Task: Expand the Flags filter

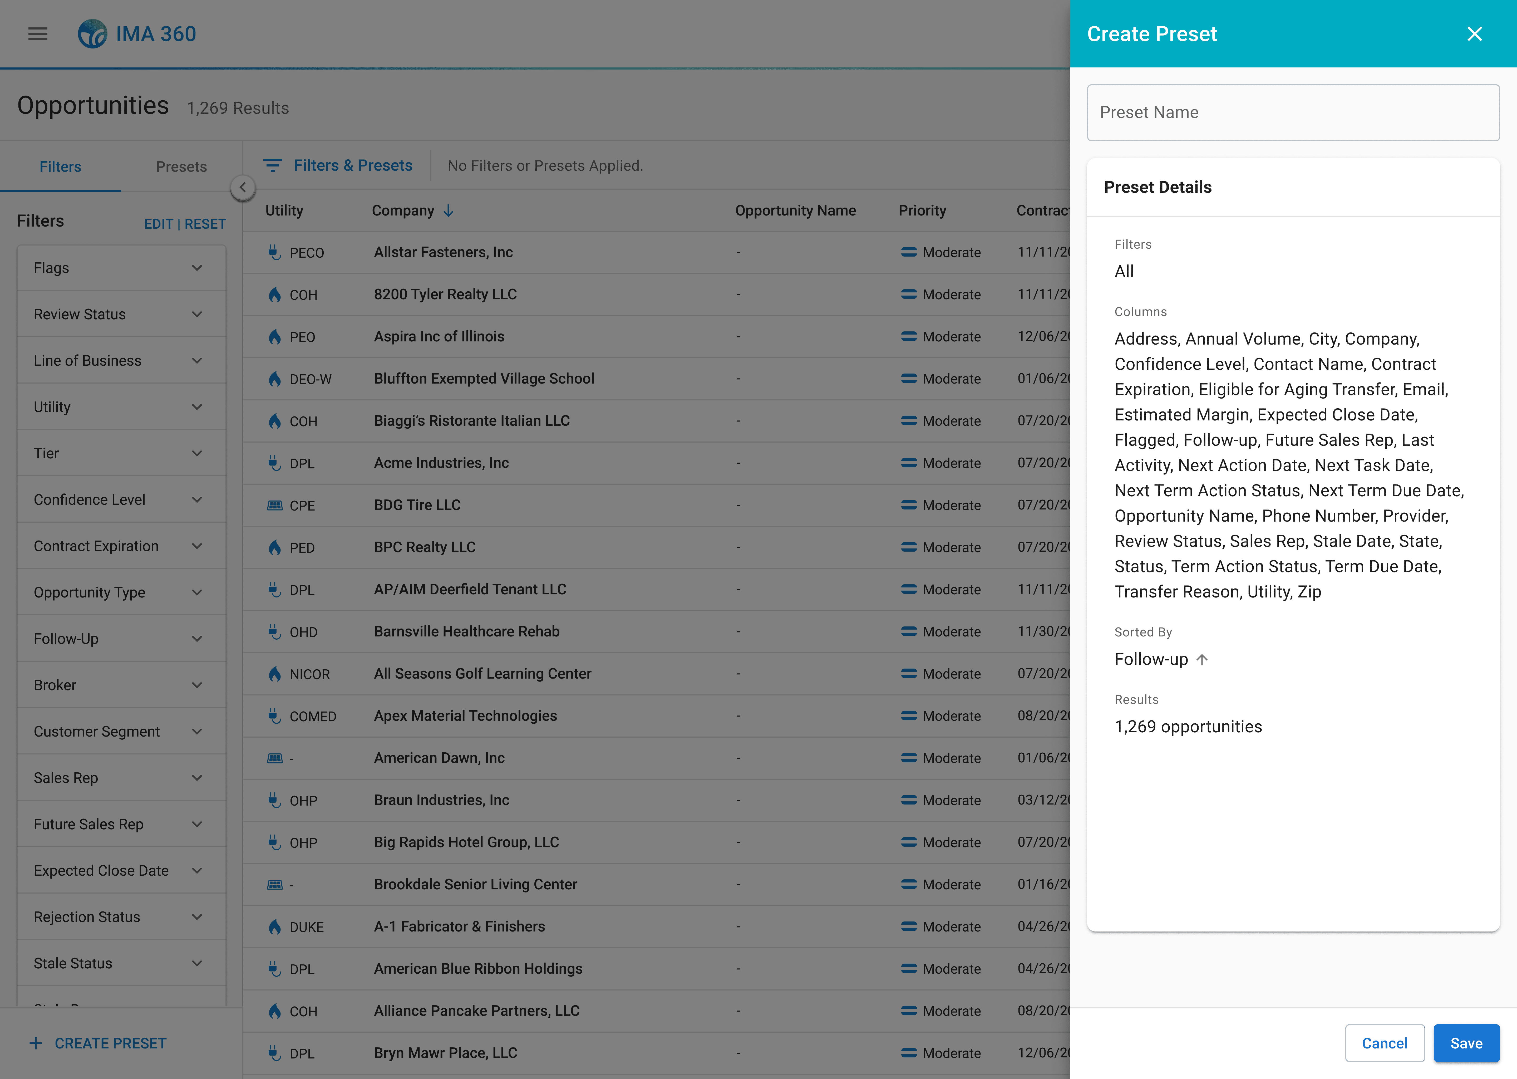Action: tap(196, 268)
